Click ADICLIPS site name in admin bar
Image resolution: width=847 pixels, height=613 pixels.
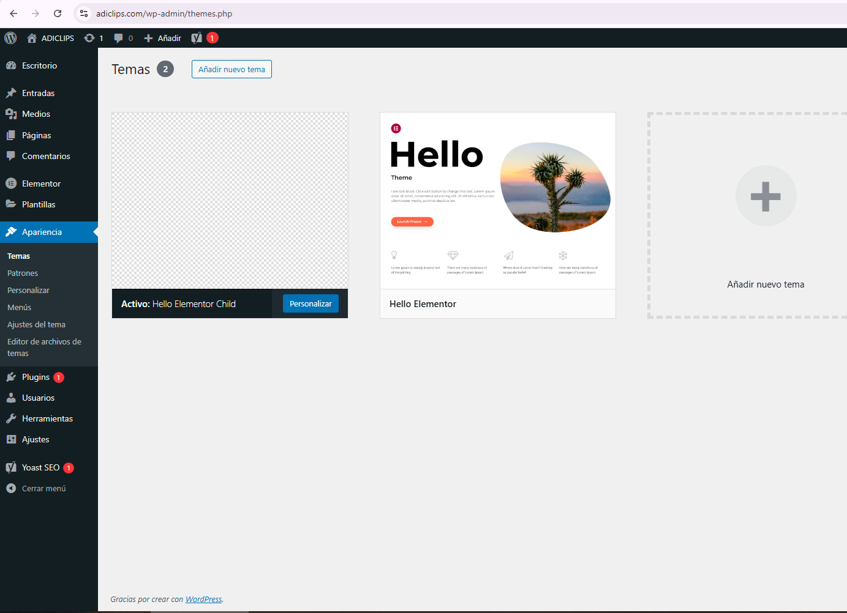[x=58, y=38]
